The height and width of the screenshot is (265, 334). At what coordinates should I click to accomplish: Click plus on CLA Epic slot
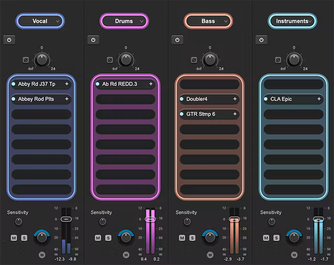tap(319, 99)
